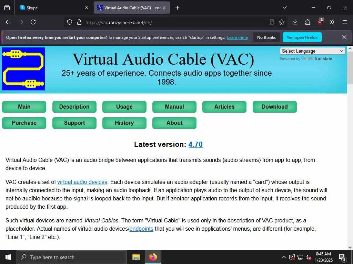
Task: Click the Firefox View icon in tab bar
Action: (7, 8)
